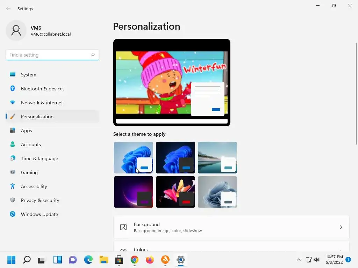Apply the Windows dark bloom theme

coord(176,157)
